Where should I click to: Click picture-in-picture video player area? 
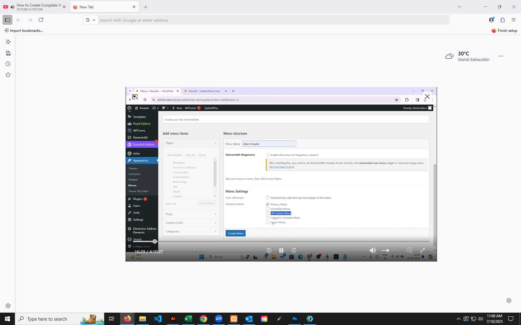pyautogui.click(x=281, y=174)
